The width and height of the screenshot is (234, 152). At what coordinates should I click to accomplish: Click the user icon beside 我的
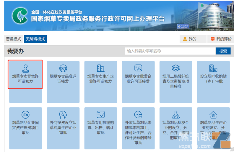pyautogui.click(x=185, y=39)
